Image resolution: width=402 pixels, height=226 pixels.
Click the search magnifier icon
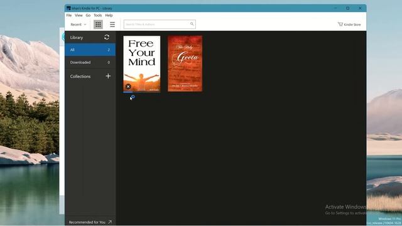click(192, 24)
